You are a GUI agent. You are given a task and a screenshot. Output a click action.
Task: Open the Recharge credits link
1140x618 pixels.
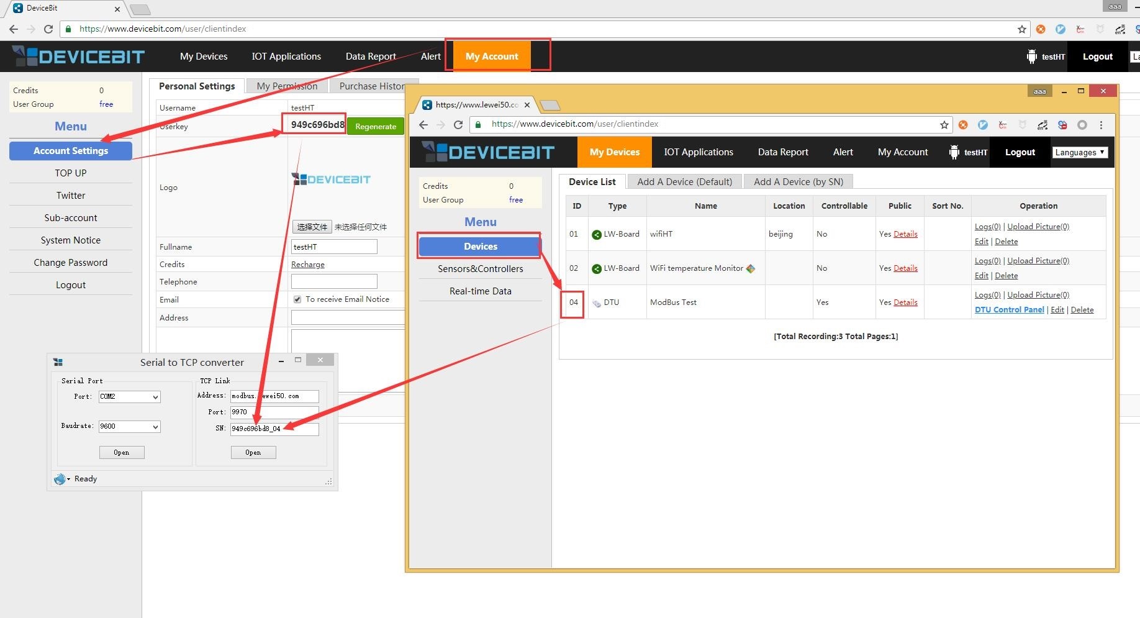308,265
